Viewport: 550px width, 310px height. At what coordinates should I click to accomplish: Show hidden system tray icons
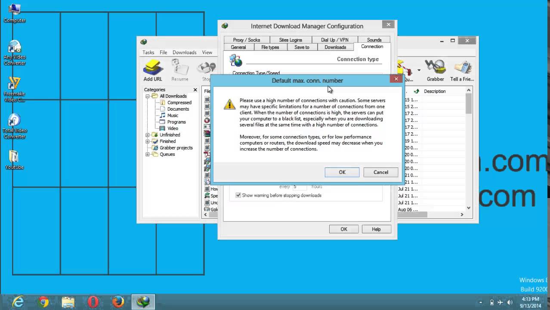click(x=481, y=302)
